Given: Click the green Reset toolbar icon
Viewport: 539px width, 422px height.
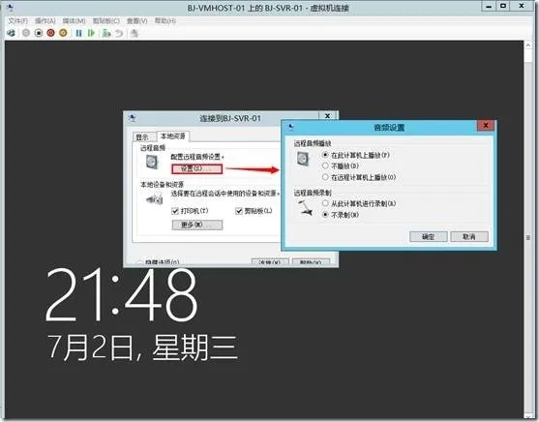Looking at the screenshot, I should (x=91, y=33).
